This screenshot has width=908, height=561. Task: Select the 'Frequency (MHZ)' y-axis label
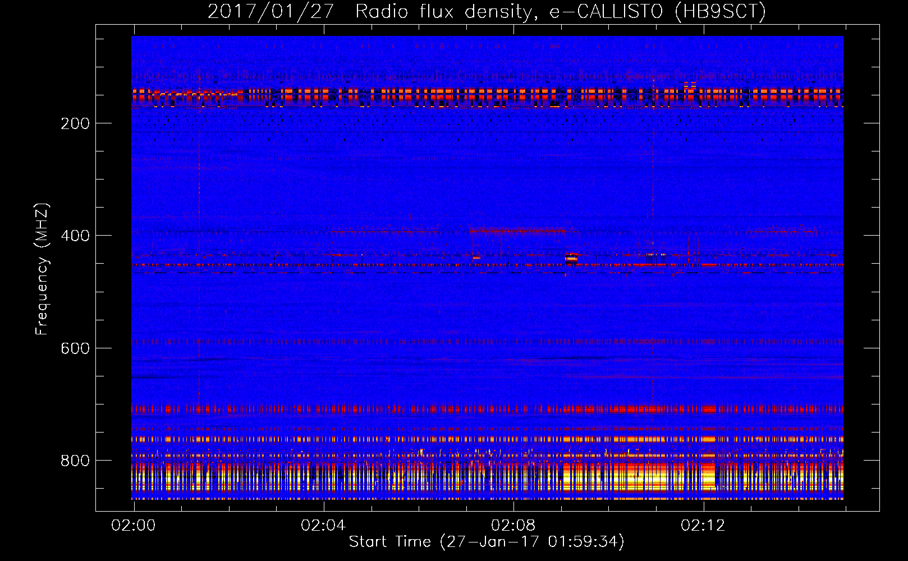tap(42, 269)
